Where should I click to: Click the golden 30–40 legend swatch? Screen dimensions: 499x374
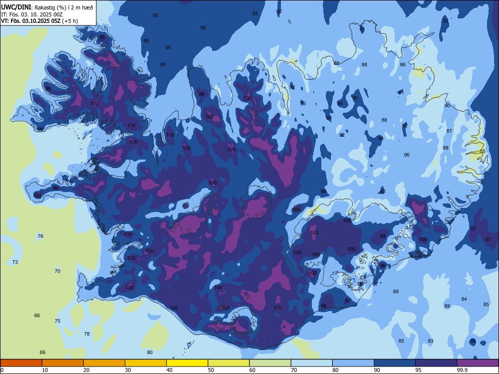(x=146, y=363)
